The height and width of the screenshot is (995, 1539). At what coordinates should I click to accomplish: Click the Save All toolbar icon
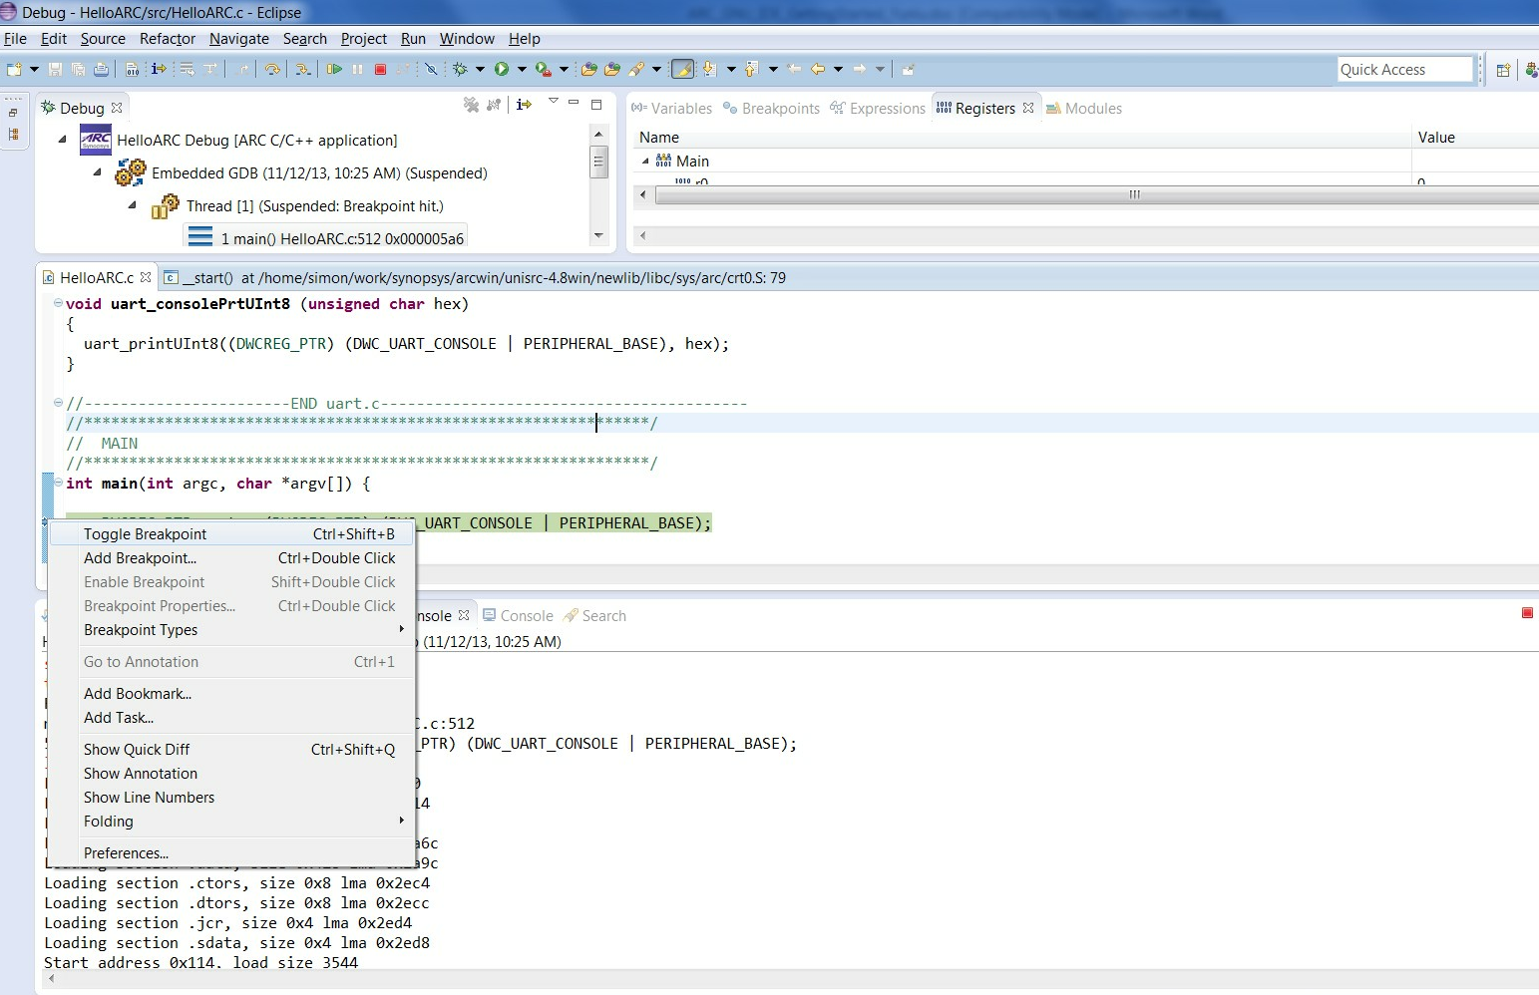(x=78, y=69)
